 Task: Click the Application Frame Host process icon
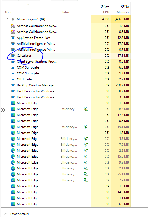click(13, 38)
